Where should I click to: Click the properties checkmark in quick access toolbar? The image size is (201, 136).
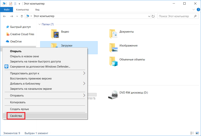click(10, 4)
